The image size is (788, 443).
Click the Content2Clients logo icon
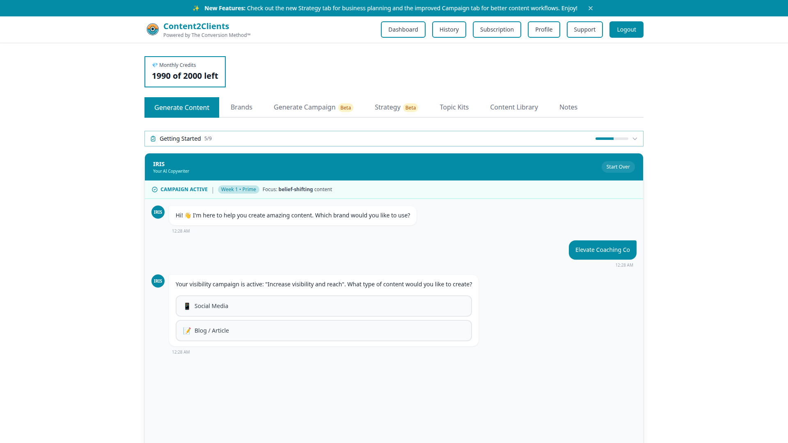click(x=152, y=29)
